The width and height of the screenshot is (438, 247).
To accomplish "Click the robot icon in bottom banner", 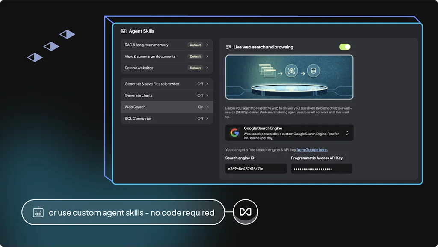I will click(38, 212).
